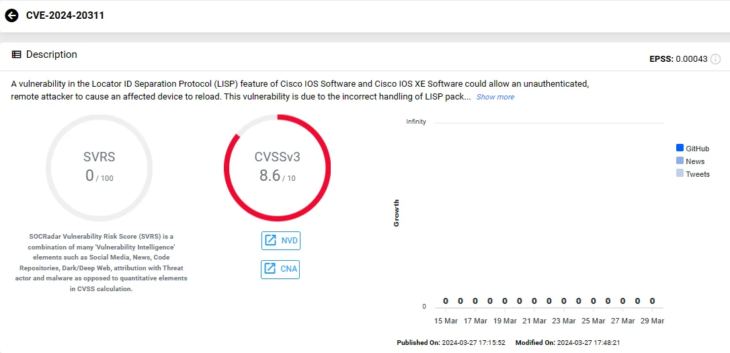Click the SVRS explanation paragraph
The width and height of the screenshot is (730, 353).
coord(101,262)
